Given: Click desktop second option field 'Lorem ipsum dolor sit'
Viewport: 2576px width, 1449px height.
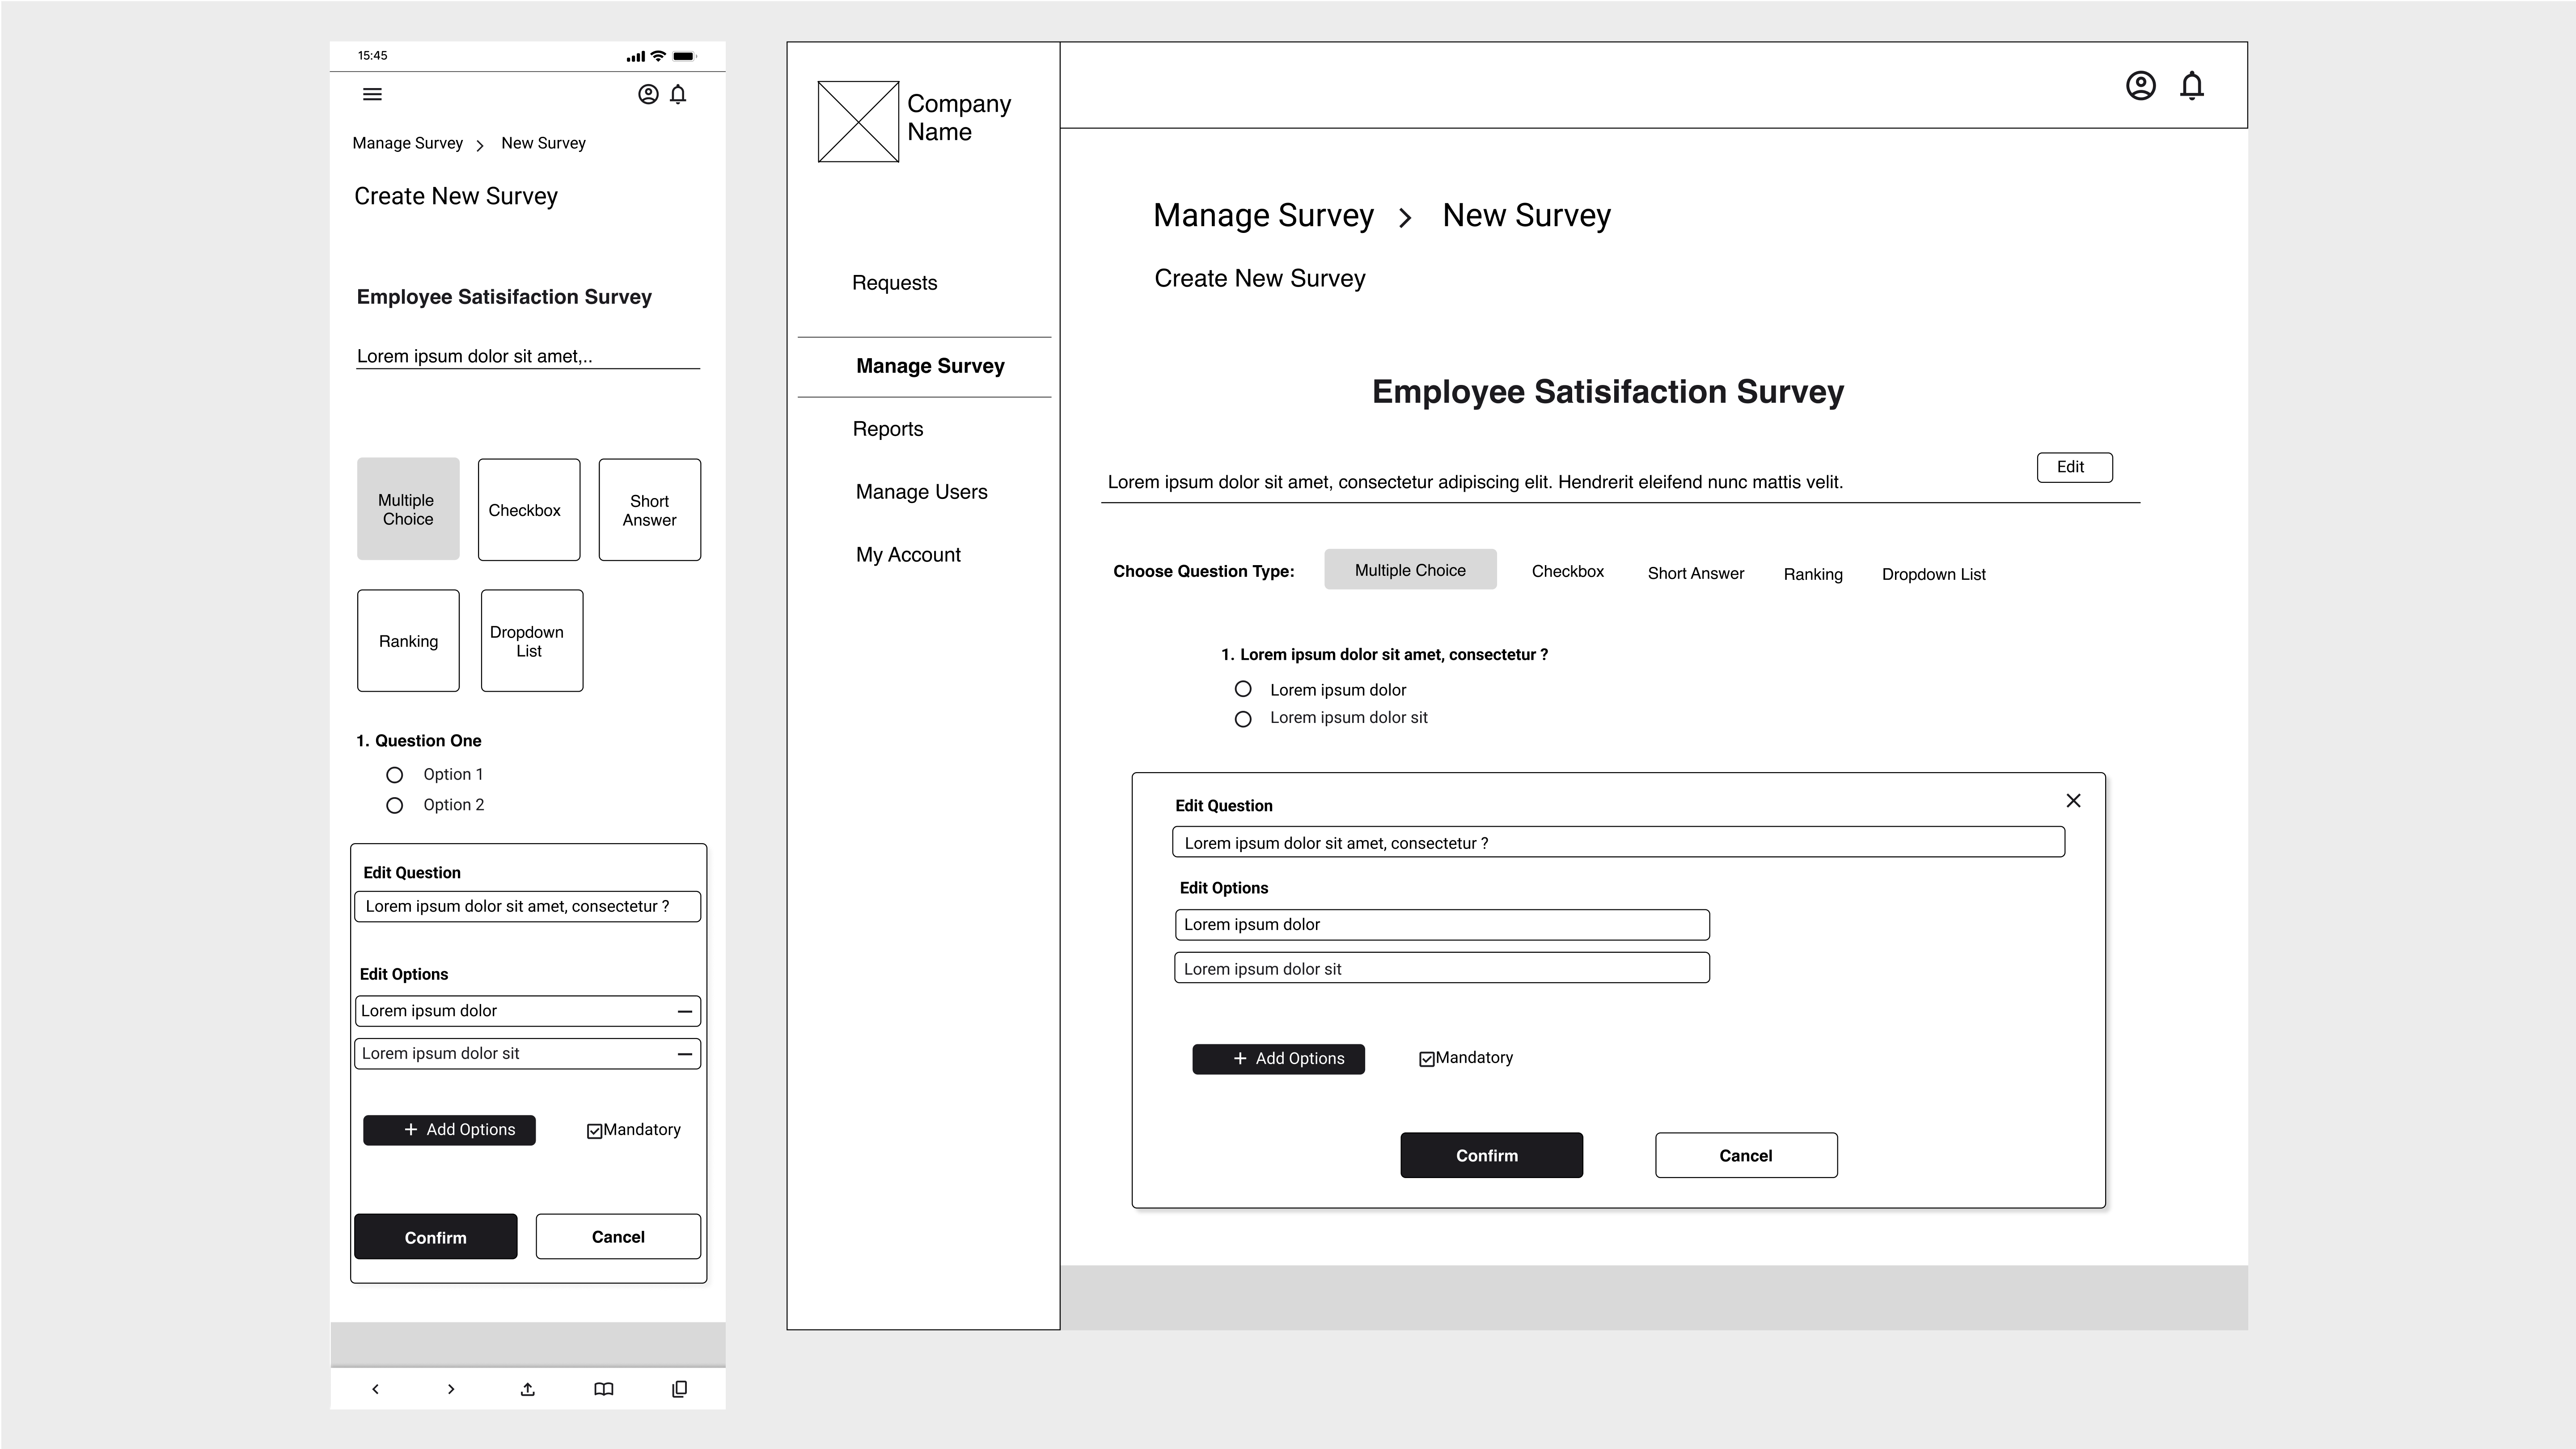Looking at the screenshot, I should 1442,968.
